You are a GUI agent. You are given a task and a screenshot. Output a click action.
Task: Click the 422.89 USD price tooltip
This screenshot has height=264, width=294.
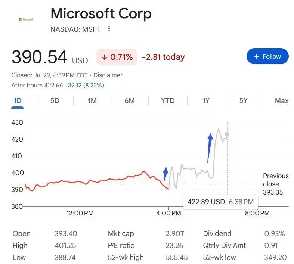[x=221, y=202]
